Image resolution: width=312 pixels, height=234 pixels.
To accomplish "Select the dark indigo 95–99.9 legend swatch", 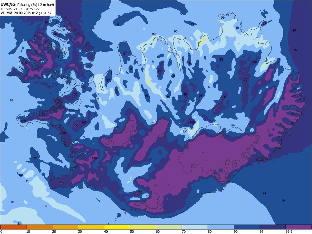I will [x=273, y=227].
